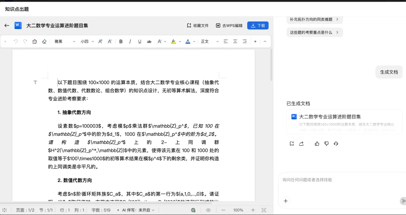Click the thumbs up feedback icon
406x215 pixels.
pos(317,144)
